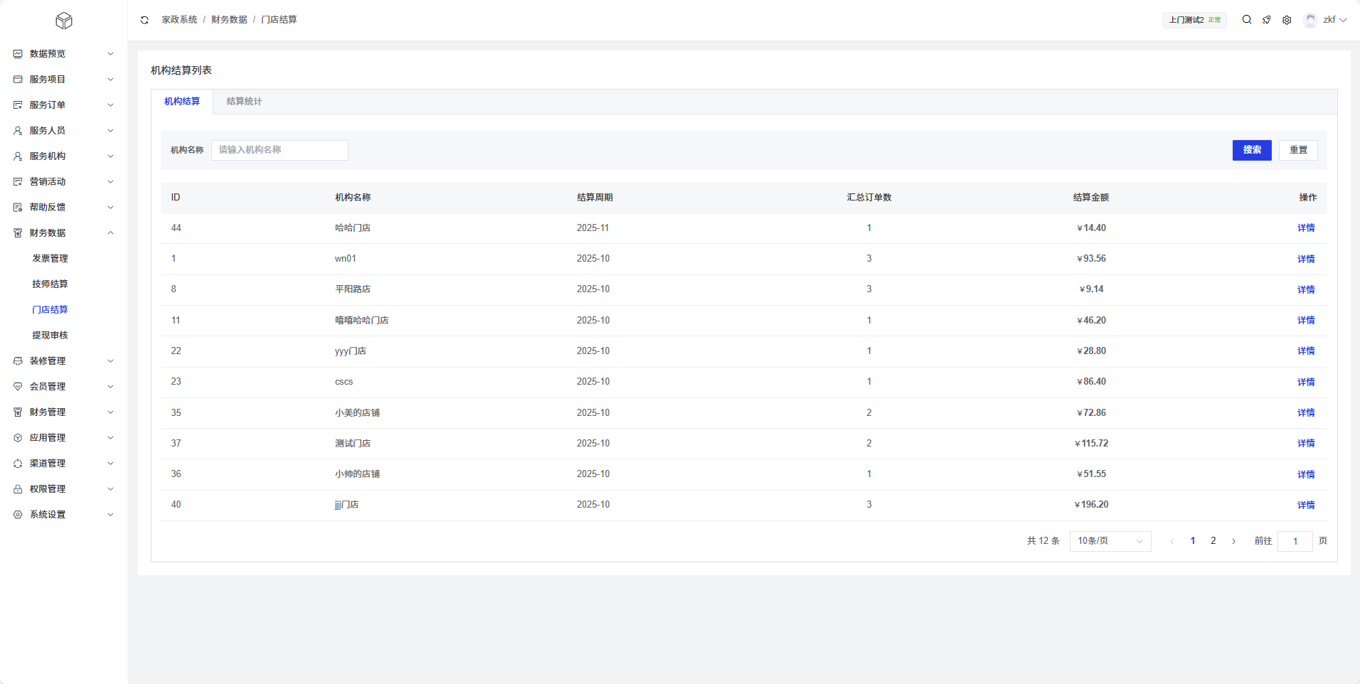Click the 服务项目 sidebar icon
The image size is (1360, 684).
pyautogui.click(x=18, y=80)
